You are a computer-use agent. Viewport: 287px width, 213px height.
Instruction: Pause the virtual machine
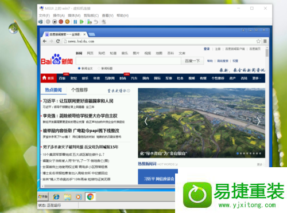tap(75, 22)
